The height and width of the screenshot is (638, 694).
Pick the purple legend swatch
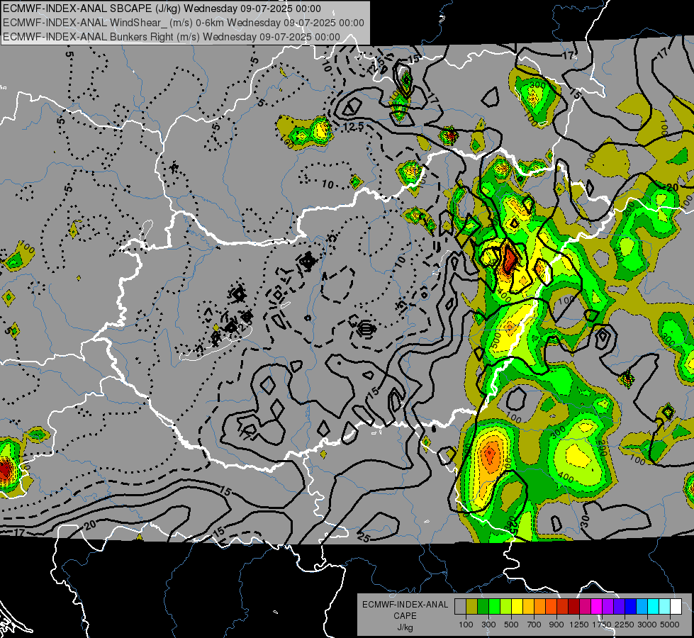click(x=608, y=607)
